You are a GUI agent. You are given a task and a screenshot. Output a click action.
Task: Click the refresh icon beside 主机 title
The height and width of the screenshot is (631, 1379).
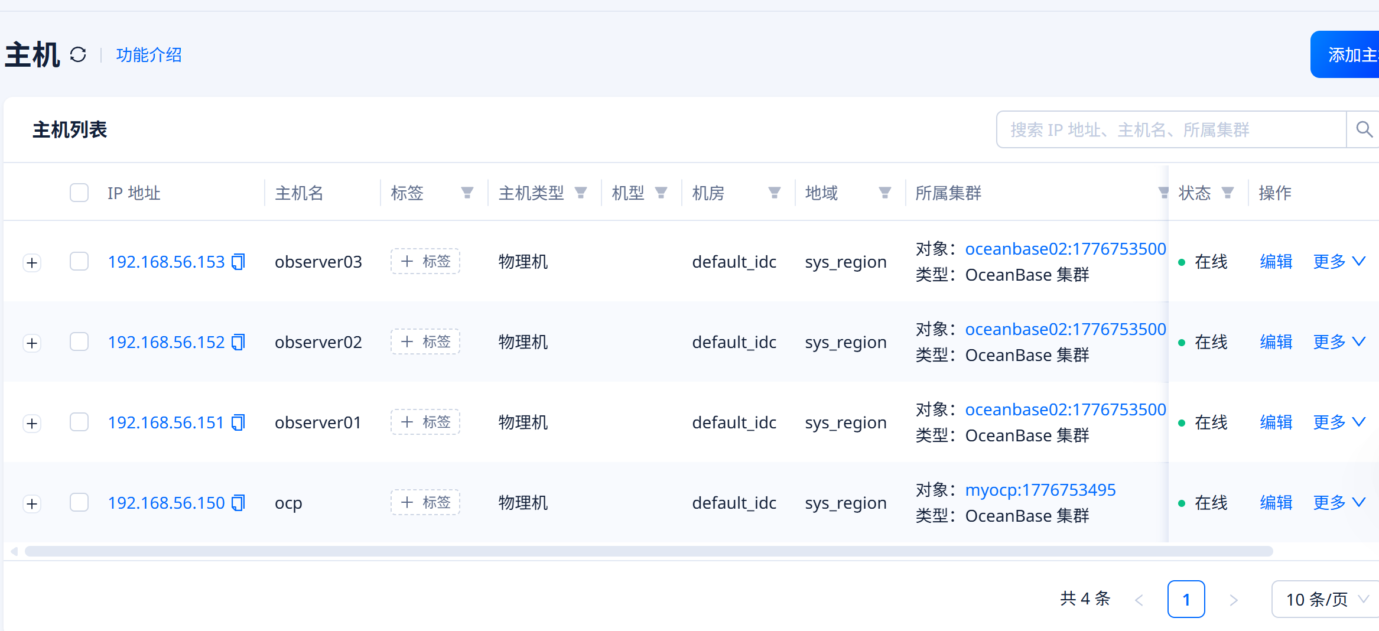click(x=78, y=55)
